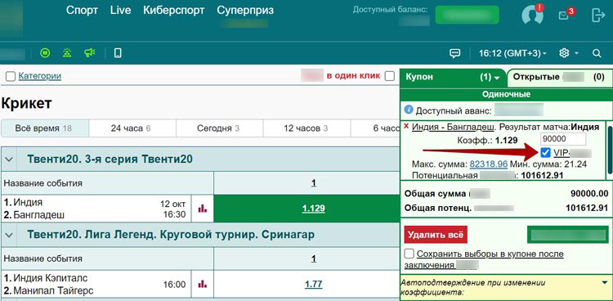Viewport: 613px width, 301px height.
Task: Remove Индия - Бангладеш bet with red X
Action: 406,127
